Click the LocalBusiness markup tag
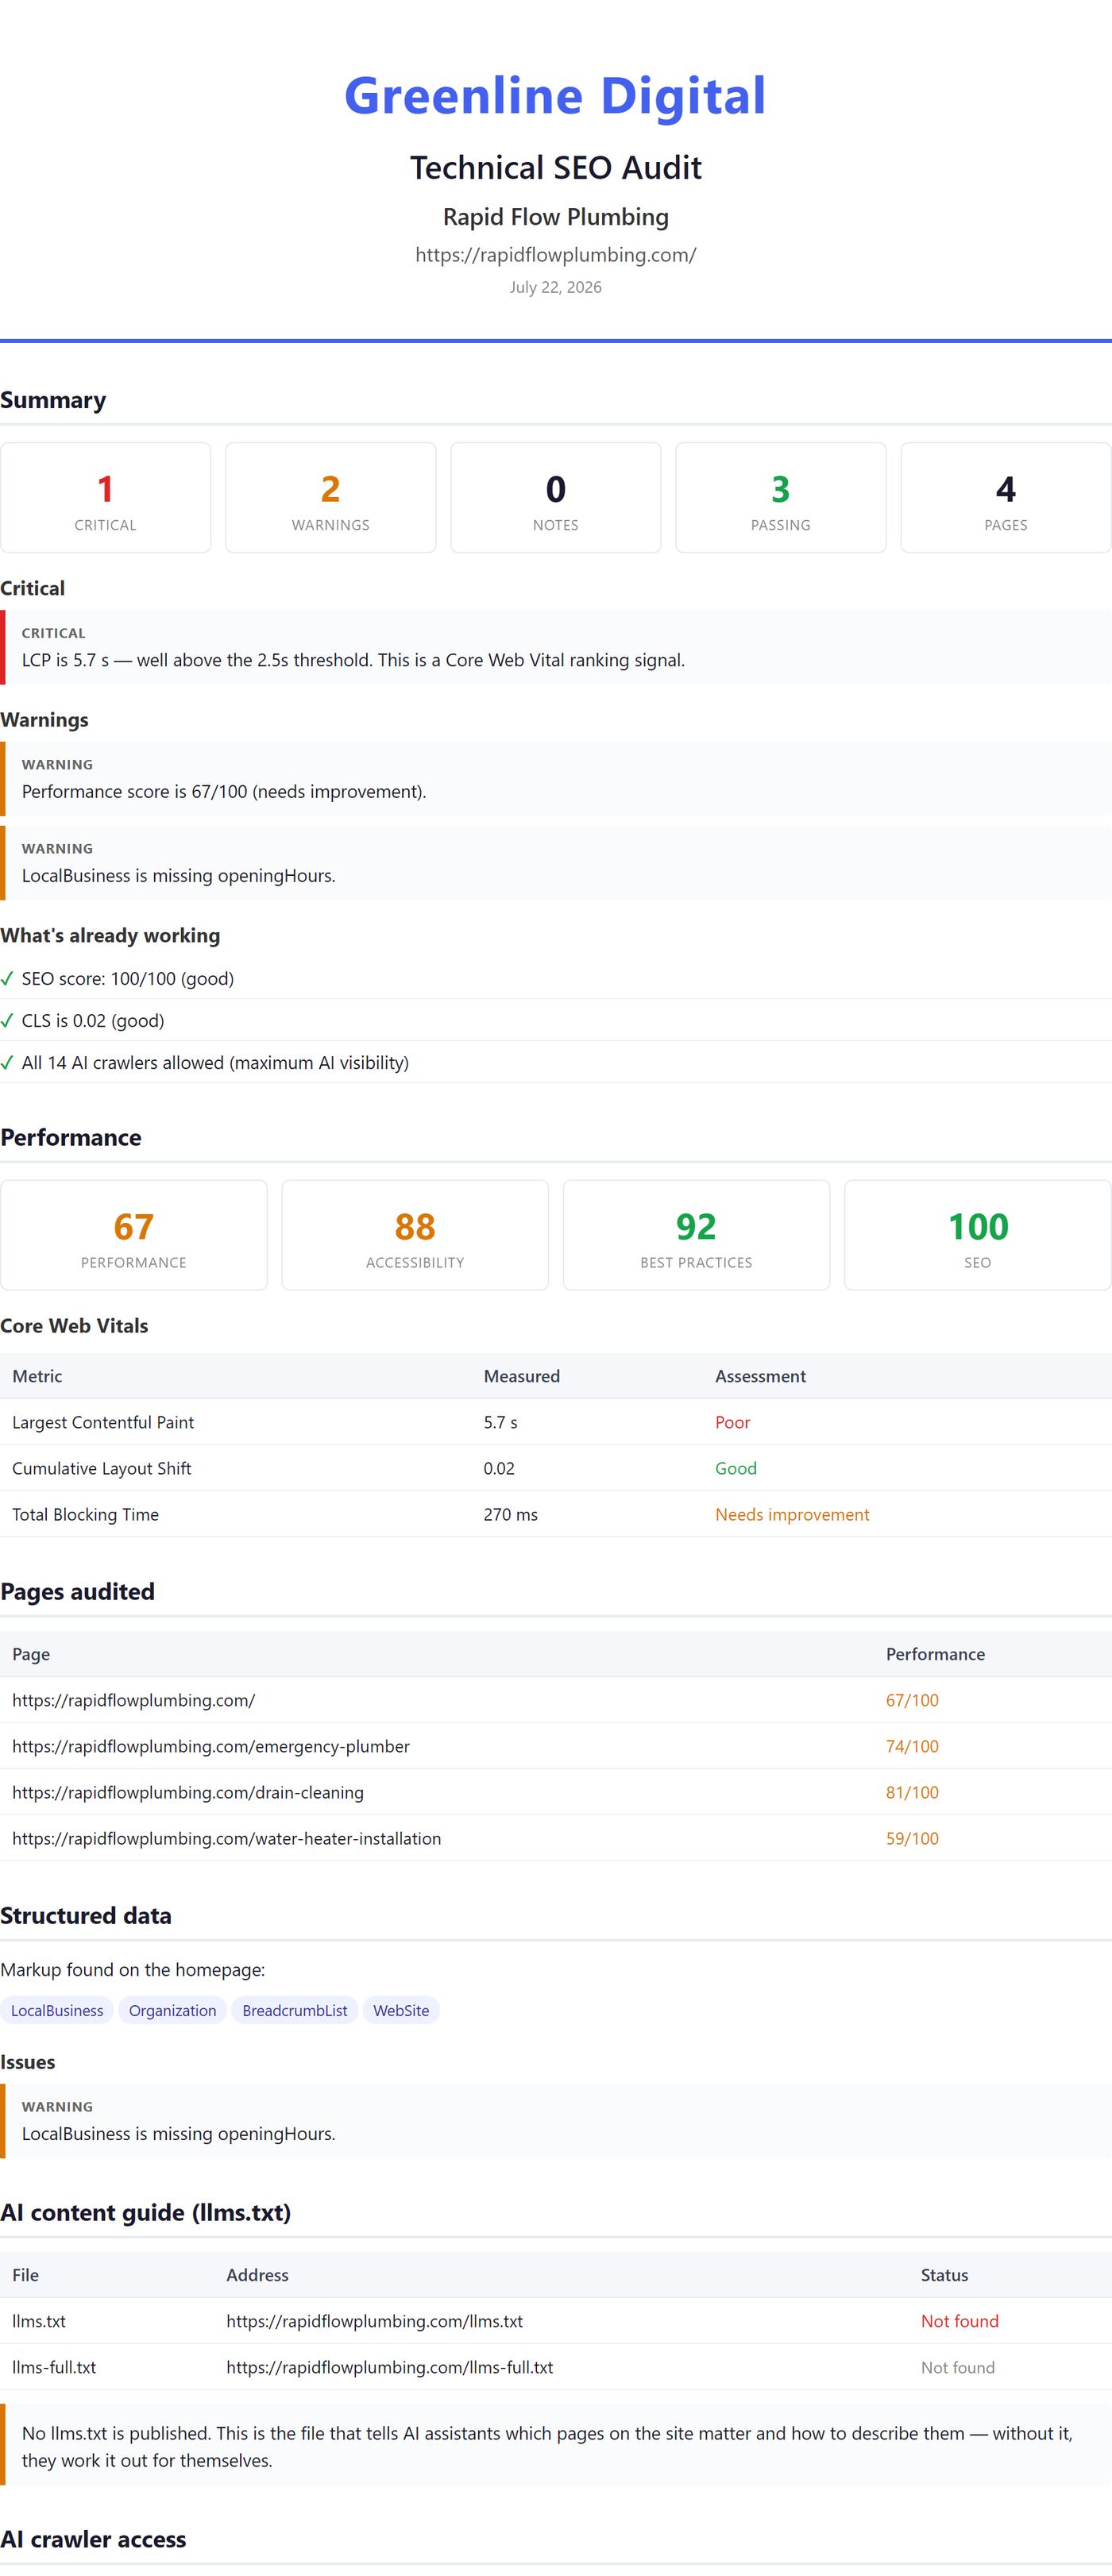Image resolution: width=1112 pixels, height=2576 pixels. [x=57, y=2010]
